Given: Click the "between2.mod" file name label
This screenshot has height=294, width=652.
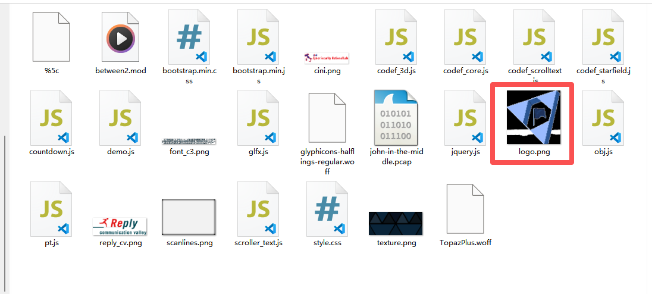Looking at the screenshot, I should [120, 71].
